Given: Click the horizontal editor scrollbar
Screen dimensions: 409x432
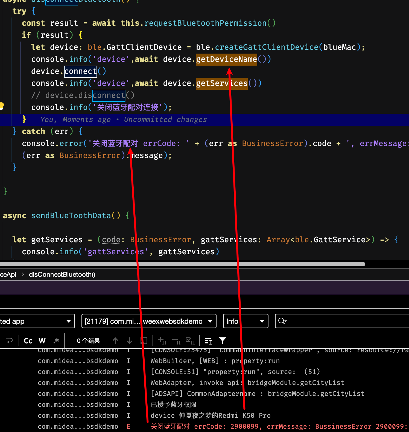Looking at the screenshot, I should click(183, 264).
